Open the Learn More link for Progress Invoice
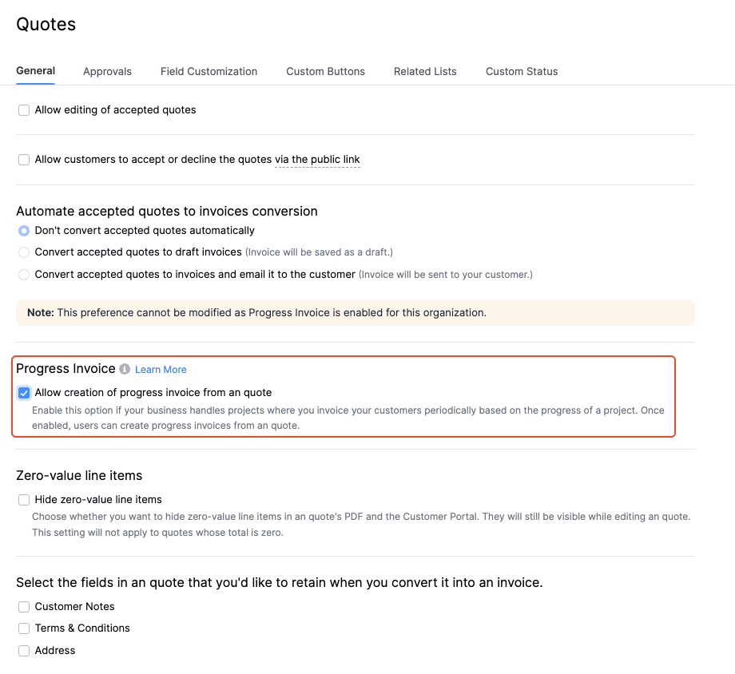 point(161,369)
